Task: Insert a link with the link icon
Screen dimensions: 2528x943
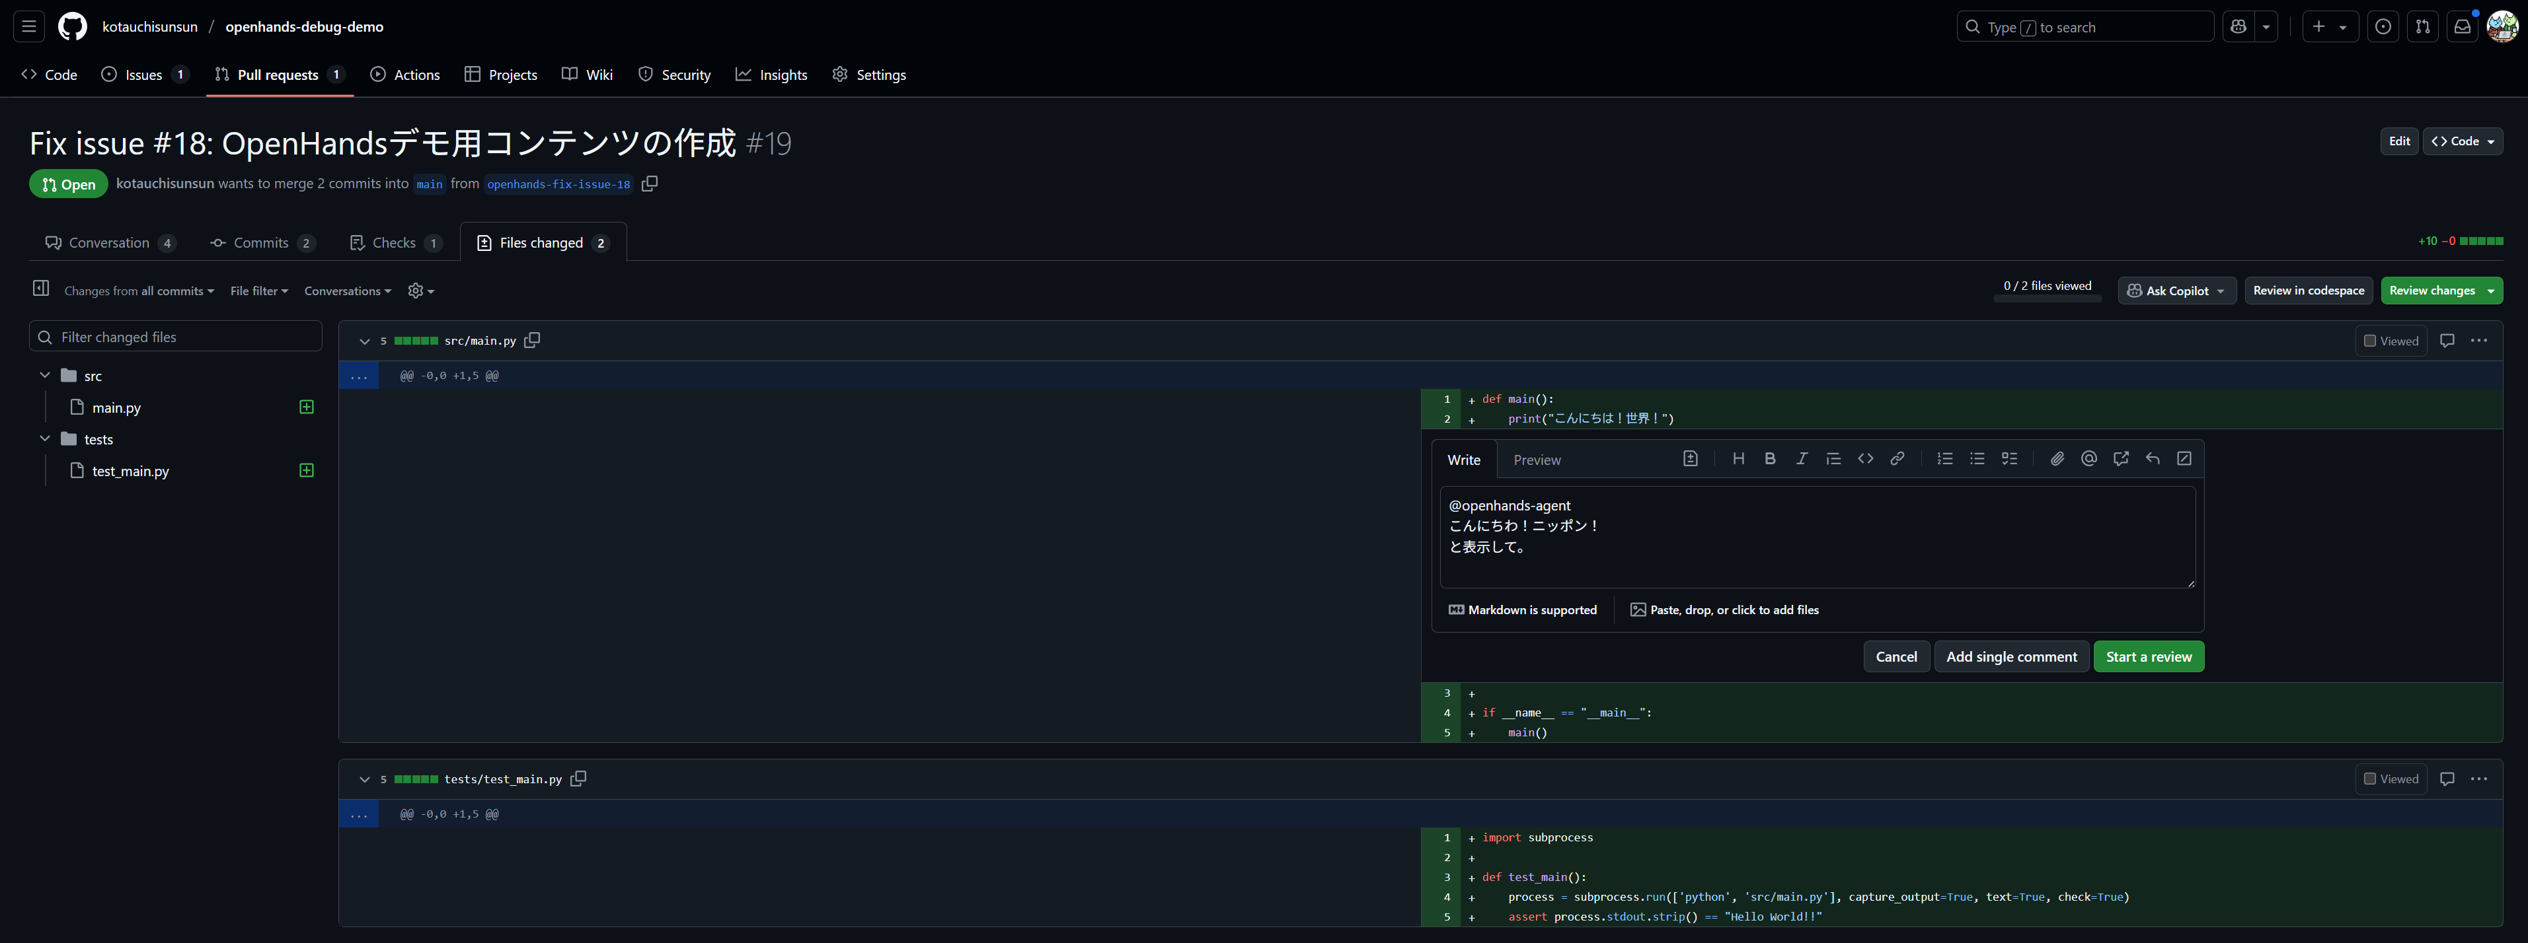Action: 1897,459
